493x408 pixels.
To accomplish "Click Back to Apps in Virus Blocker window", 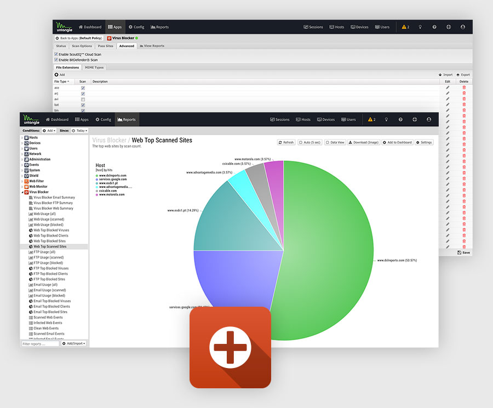I will [79, 38].
